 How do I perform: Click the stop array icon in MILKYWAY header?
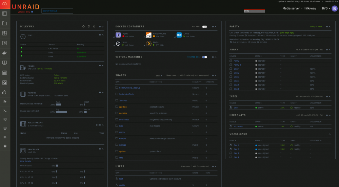point(83,26)
